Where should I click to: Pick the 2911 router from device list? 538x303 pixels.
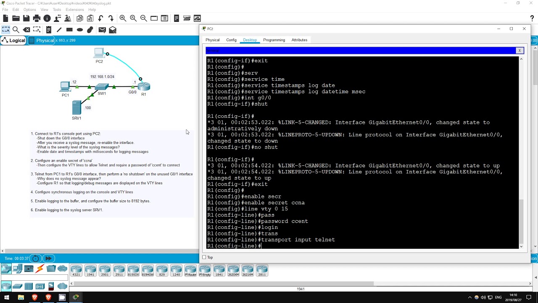pyautogui.click(x=119, y=270)
